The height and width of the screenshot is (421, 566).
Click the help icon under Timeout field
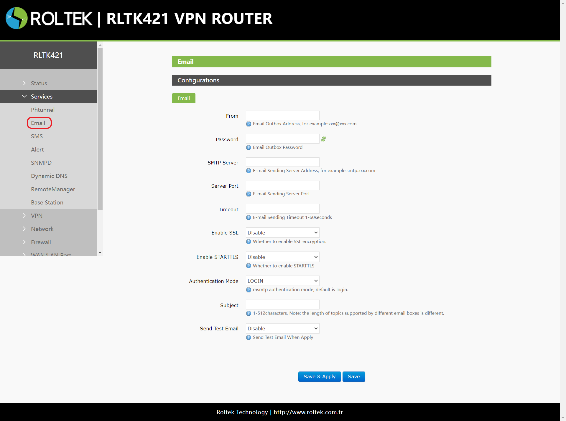(249, 217)
